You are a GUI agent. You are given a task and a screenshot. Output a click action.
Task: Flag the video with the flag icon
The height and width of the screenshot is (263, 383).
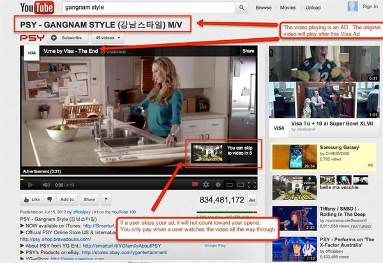[x=106, y=199]
